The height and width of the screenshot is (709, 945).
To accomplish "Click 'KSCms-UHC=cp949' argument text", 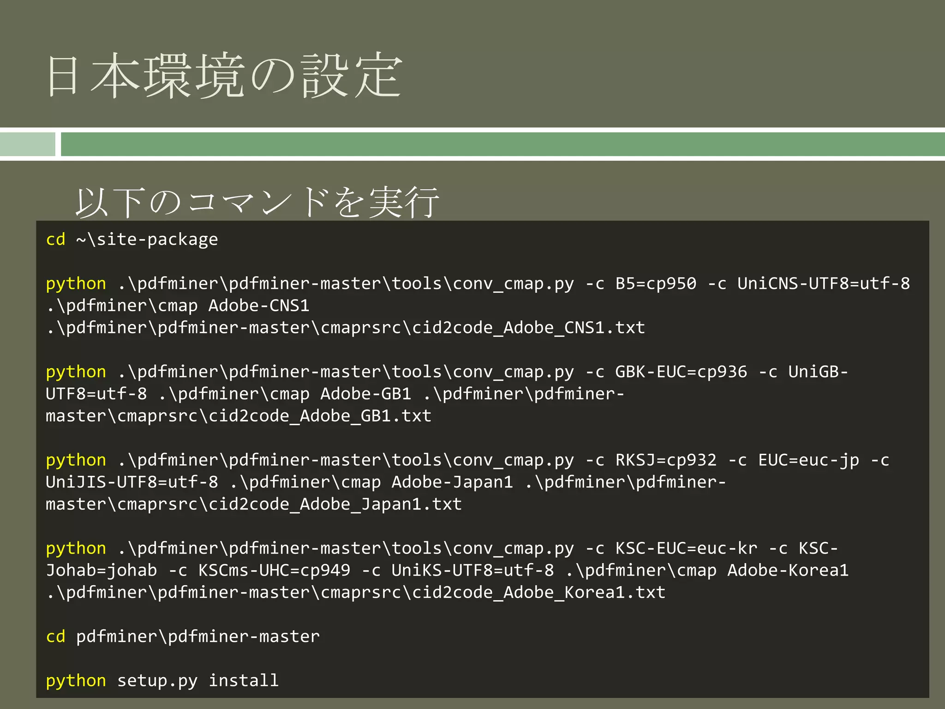I will 274,571.
